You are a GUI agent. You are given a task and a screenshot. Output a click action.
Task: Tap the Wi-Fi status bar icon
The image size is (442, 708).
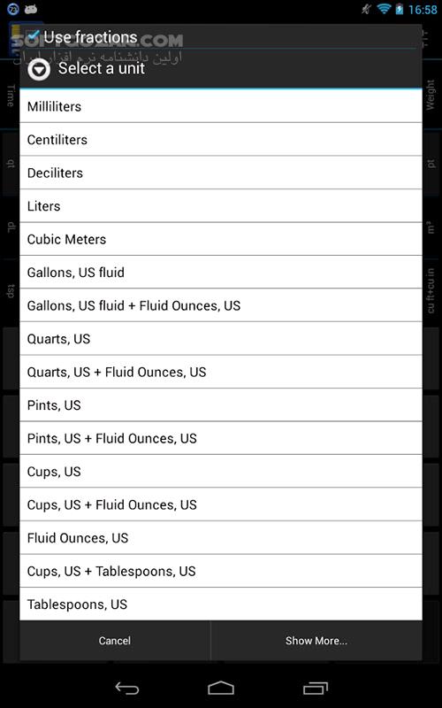[384, 9]
